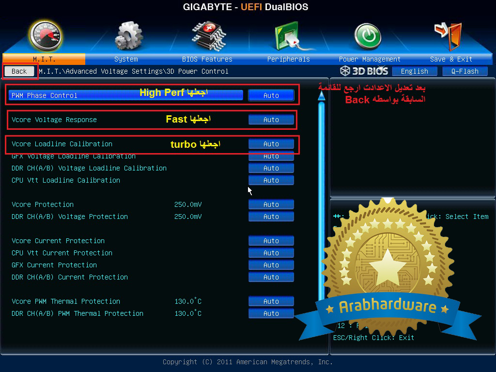Open Vcore Voltage Response Auto dropdown
Viewport: 496px width, 372px height.
point(271,120)
